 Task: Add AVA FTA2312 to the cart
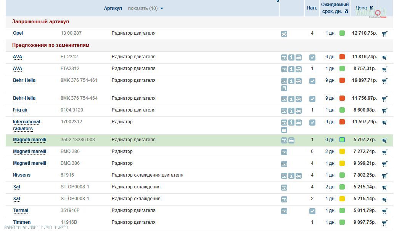[x=384, y=69]
